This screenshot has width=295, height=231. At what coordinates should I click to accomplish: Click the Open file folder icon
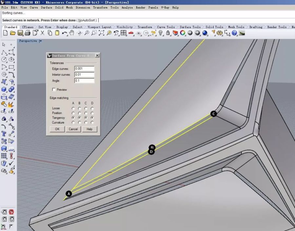(x=13, y=33)
